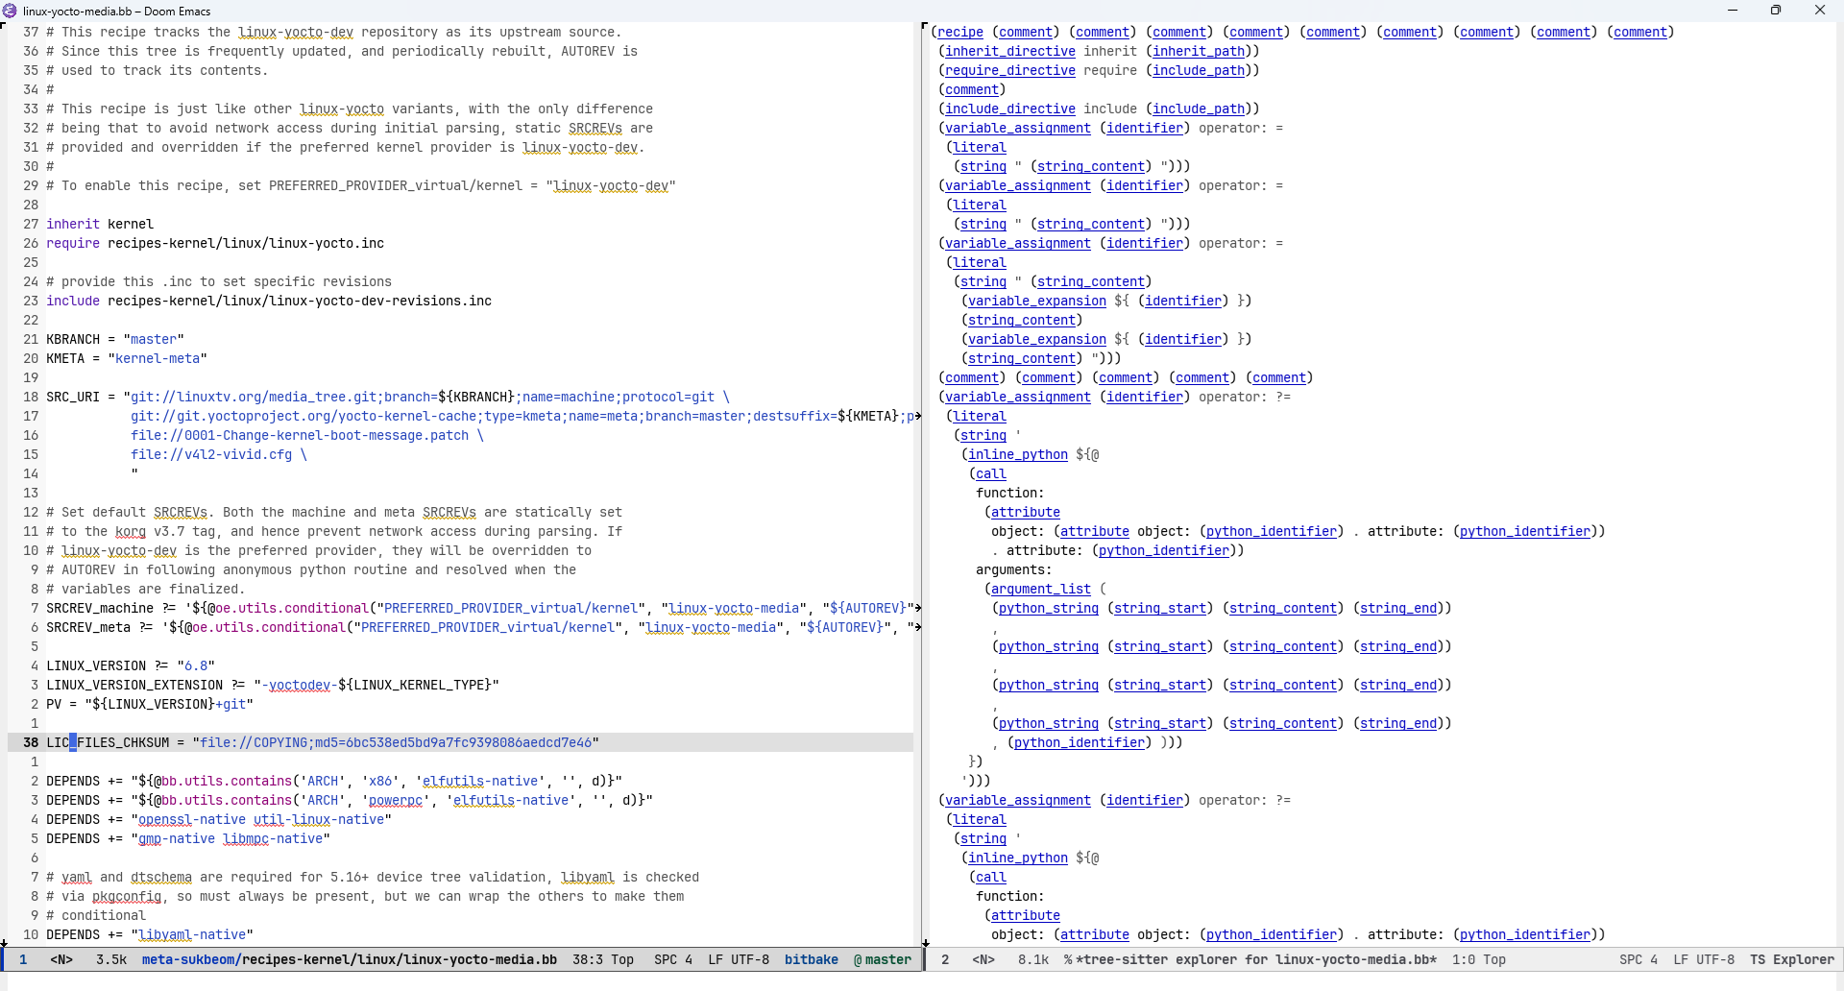Click the file path linux-yocto-media.bb in the modeline

(x=350, y=959)
